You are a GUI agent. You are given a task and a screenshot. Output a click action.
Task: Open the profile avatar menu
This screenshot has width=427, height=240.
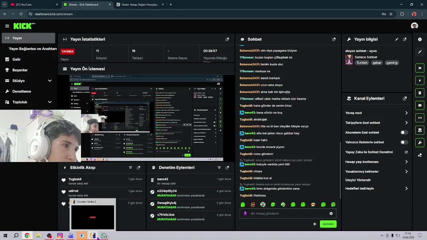tap(414, 26)
